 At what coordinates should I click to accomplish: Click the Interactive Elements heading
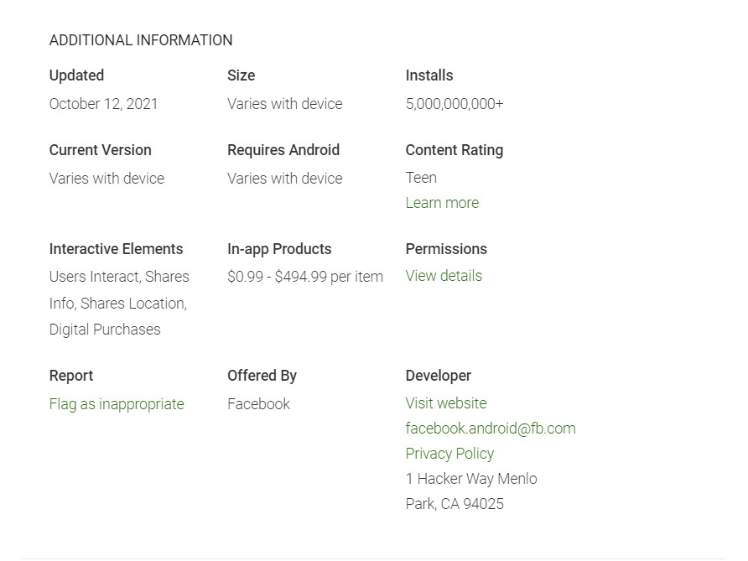tap(116, 249)
